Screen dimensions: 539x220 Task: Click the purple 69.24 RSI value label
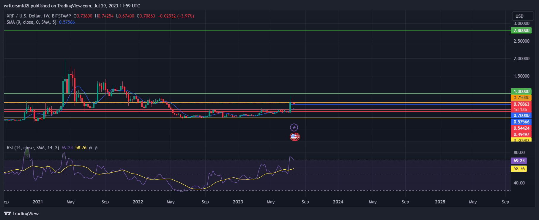click(519, 161)
